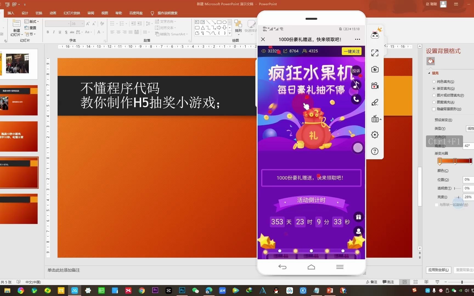Open help in the mirror sidebar
This screenshot has width=474, height=296.
click(x=375, y=151)
